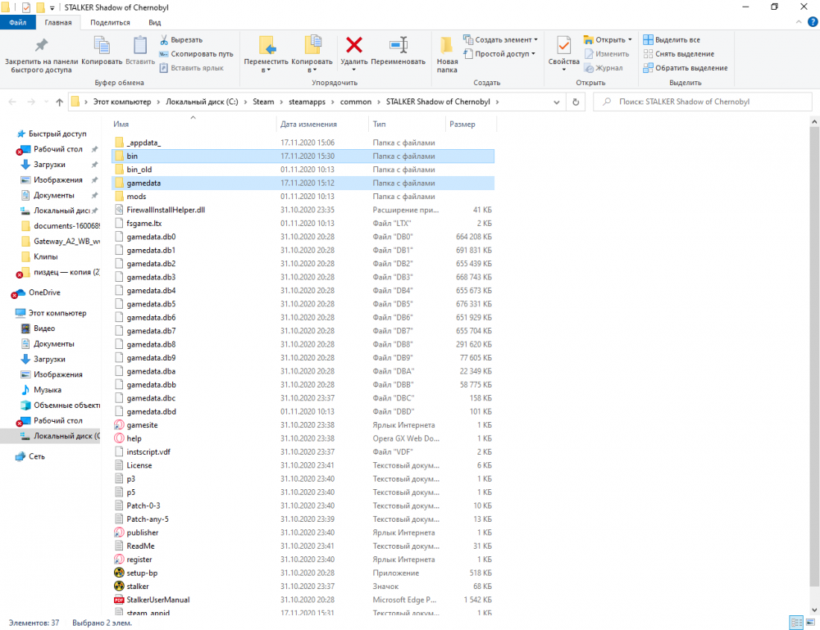This screenshot has height=630, width=820.
Task: Click the vertical scrollbar of the file list
Action: (x=814, y=328)
